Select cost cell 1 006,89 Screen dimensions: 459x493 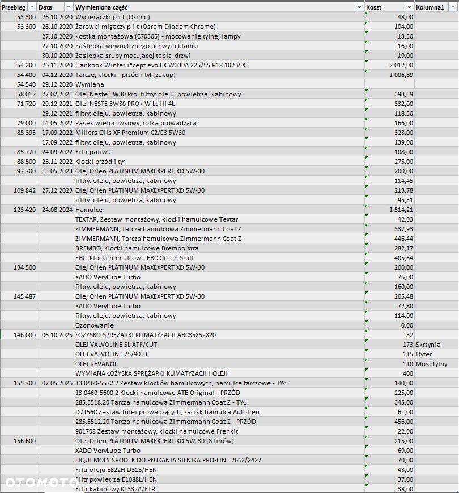pyautogui.click(x=389, y=75)
